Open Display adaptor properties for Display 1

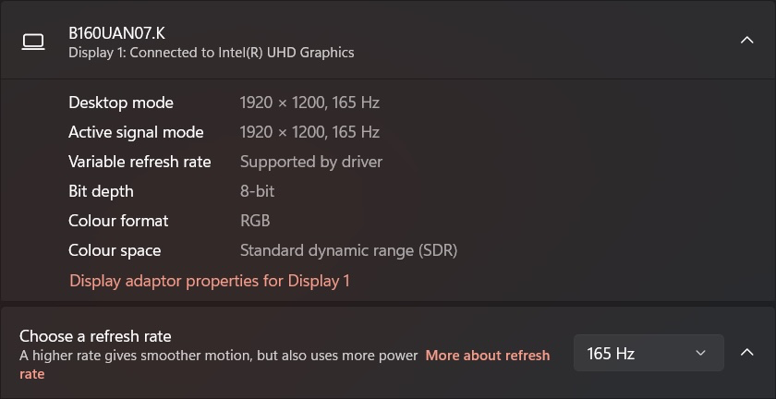pyautogui.click(x=210, y=281)
